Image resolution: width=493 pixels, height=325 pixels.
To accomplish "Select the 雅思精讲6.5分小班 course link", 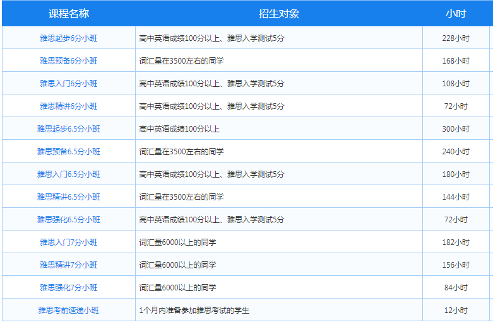I will click(68, 197).
